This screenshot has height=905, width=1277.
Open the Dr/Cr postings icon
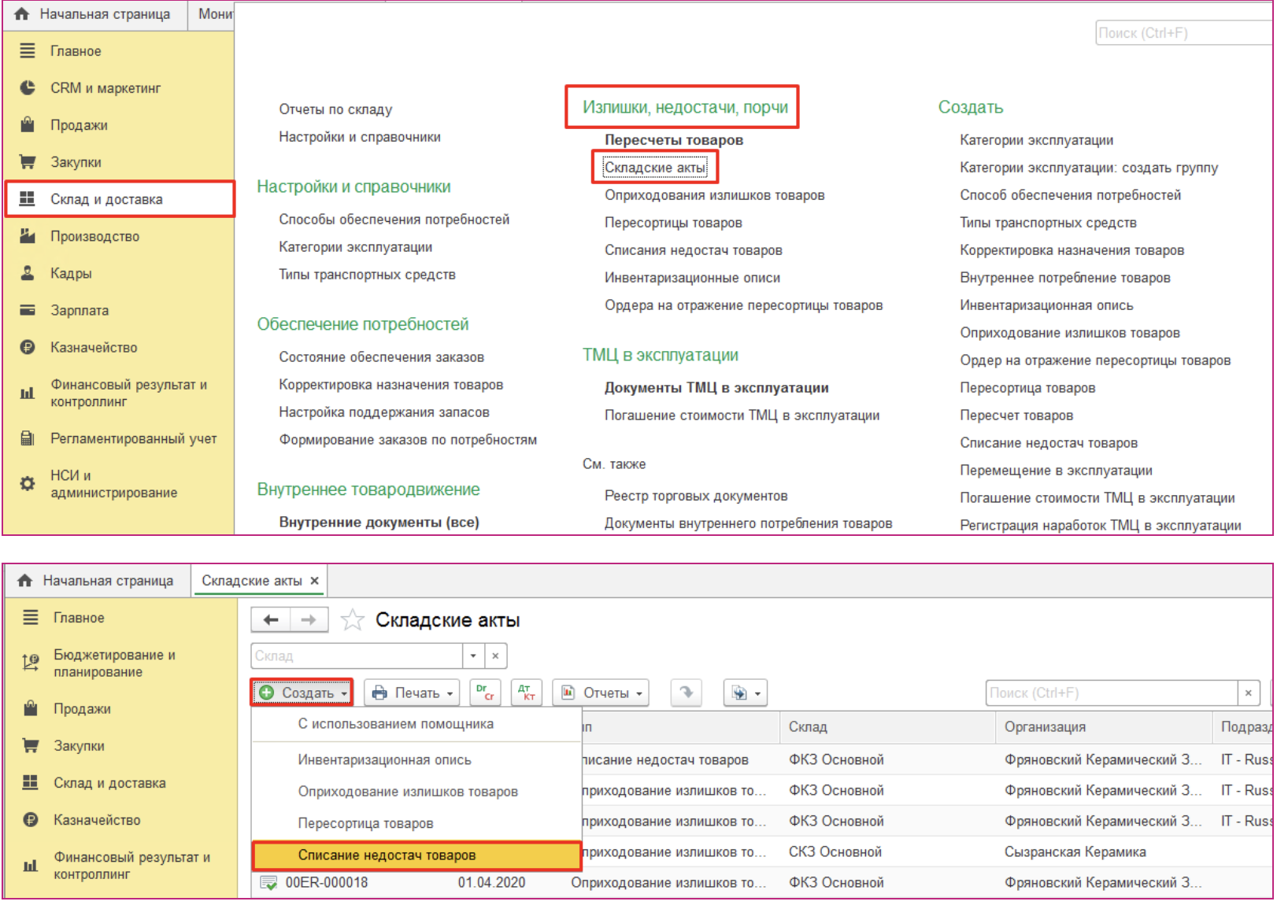click(x=485, y=693)
